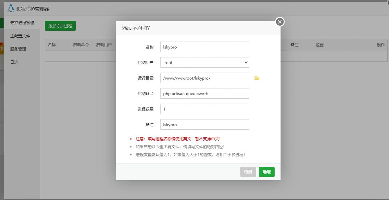Switch to the 服务管理 sidebar tab
The height and width of the screenshot is (200, 389).
coord(22,49)
